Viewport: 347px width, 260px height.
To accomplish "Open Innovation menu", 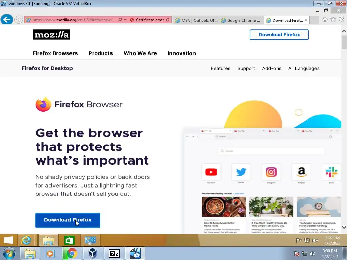I will (182, 53).
